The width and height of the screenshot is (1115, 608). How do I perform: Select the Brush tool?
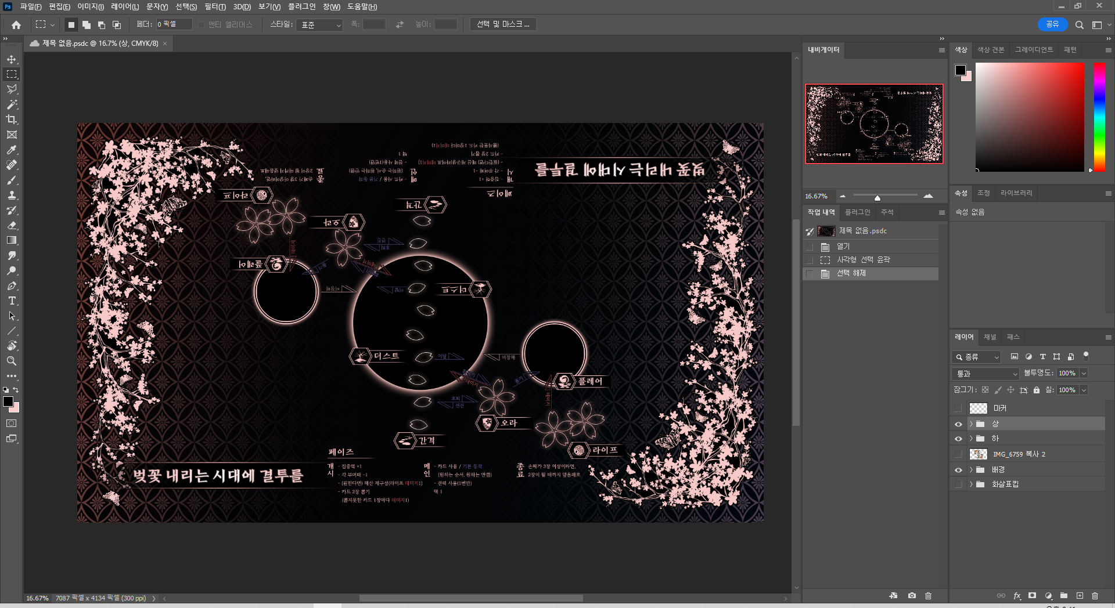[x=12, y=180]
